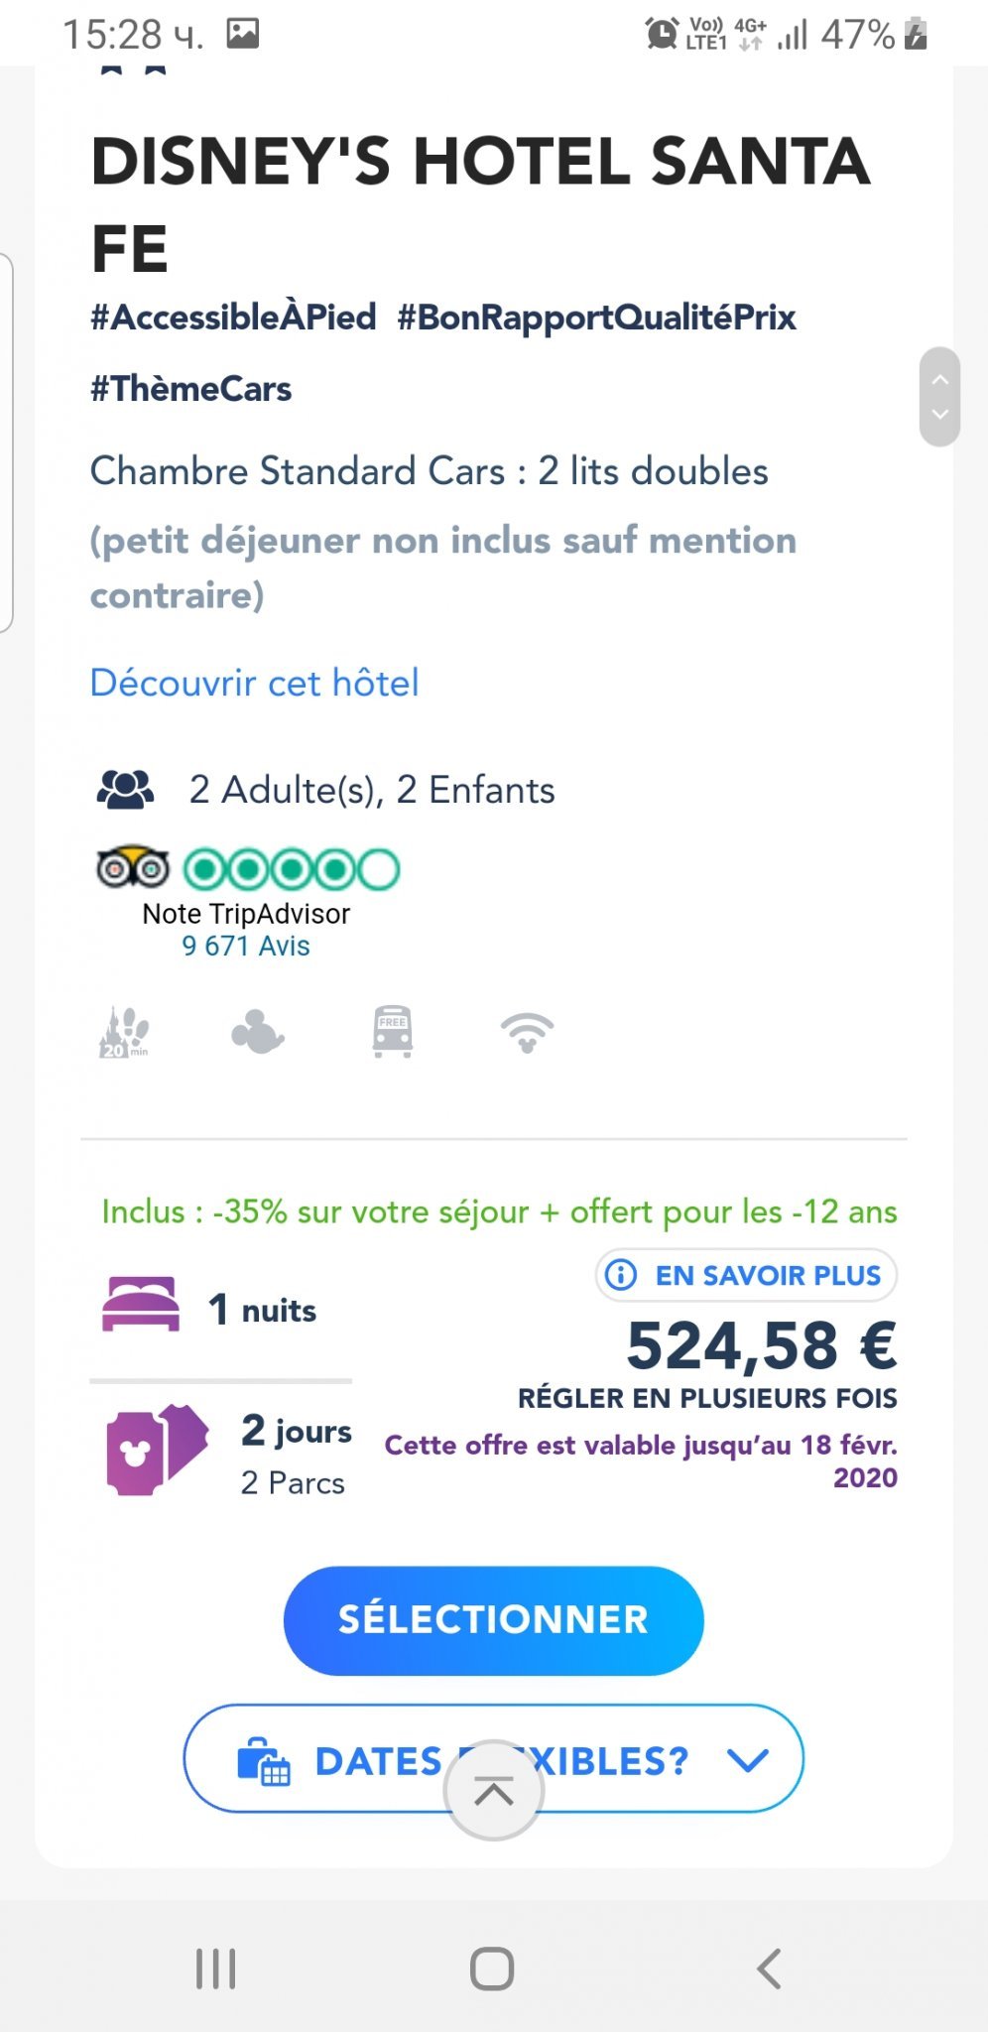
Task: Tap the TripAdvisor owl logo
Action: [x=133, y=869]
